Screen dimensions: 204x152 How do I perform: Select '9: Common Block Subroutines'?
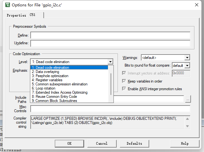click(x=69, y=101)
